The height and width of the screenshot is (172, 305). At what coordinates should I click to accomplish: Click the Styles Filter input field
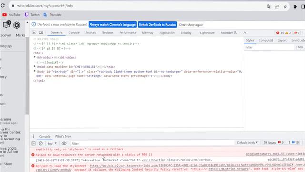(x=269, y=47)
